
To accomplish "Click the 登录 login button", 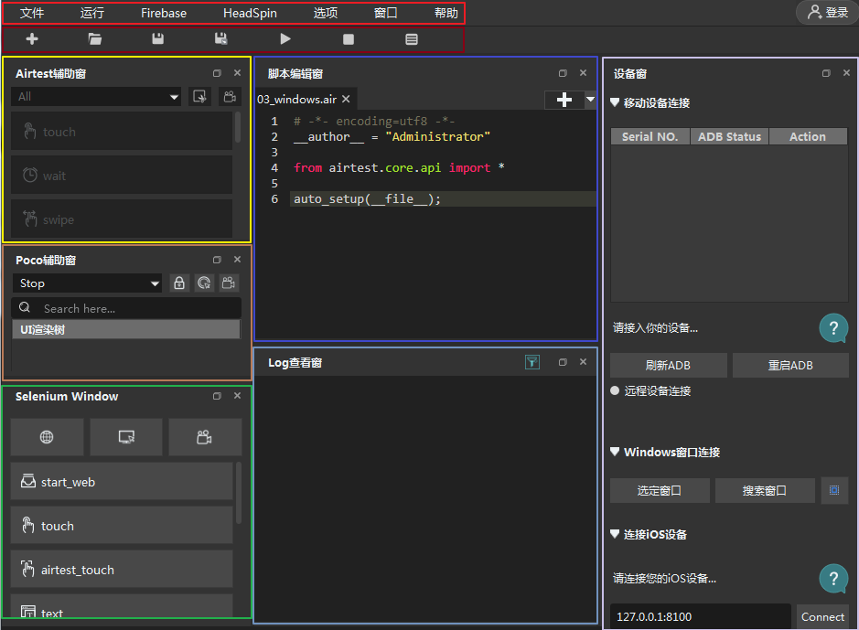I will coord(828,12).
